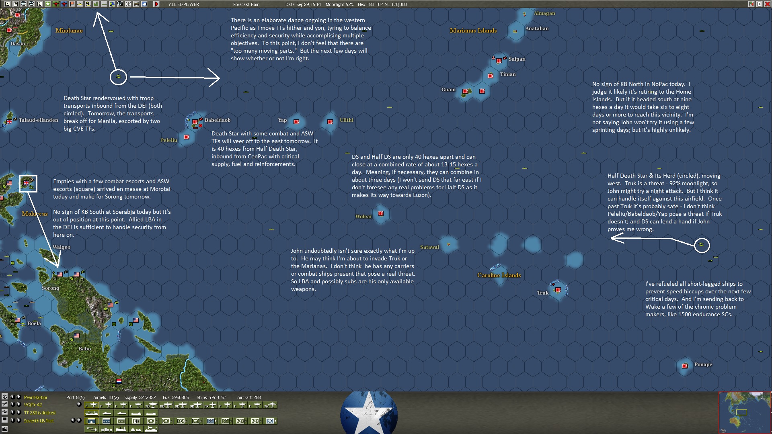Click the green star toolbar icon
Viewport: 772px width, 434px height.
pos(48,4)
